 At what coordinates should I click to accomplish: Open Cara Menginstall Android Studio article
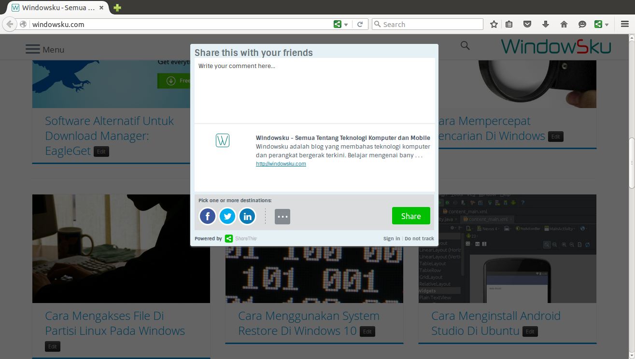tap(496, 323)
